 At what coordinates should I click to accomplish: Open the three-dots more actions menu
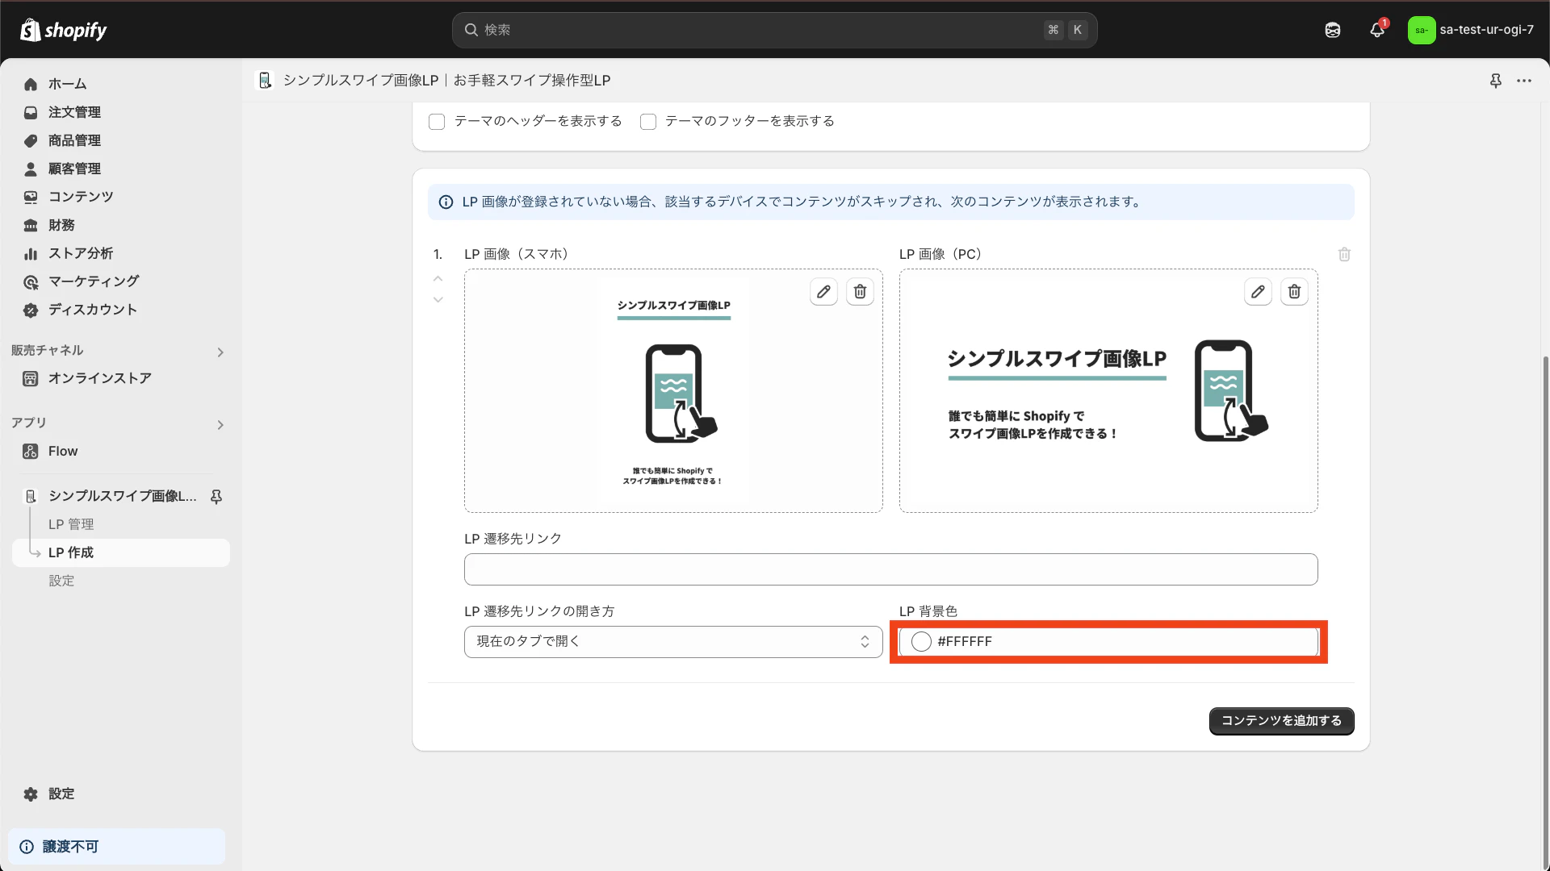[x=1524, y=81]
